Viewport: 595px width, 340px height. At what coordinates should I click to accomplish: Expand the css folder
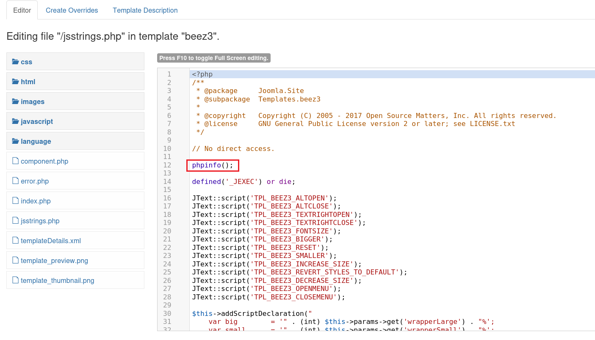27,62
